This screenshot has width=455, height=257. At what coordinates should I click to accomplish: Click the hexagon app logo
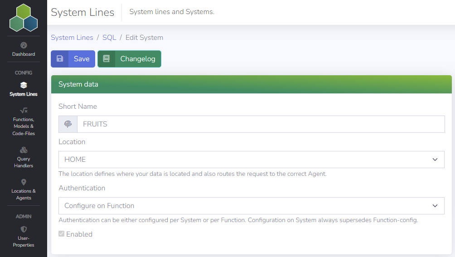(x=24, y=18)
